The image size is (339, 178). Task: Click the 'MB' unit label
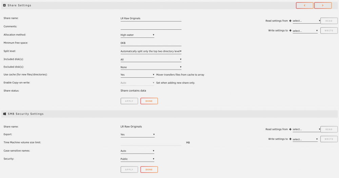tap(188, 143)
